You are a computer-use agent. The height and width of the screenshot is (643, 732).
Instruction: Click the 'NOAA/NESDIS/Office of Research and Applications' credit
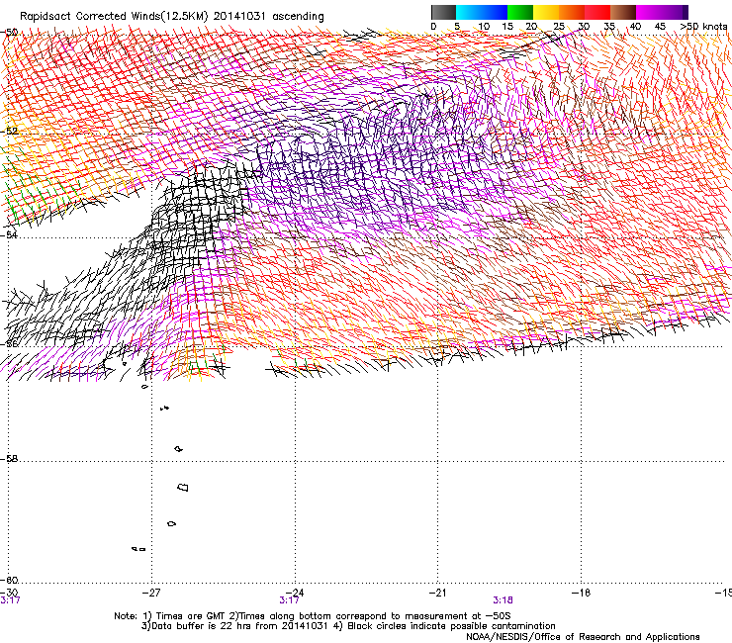click(583, 636)
